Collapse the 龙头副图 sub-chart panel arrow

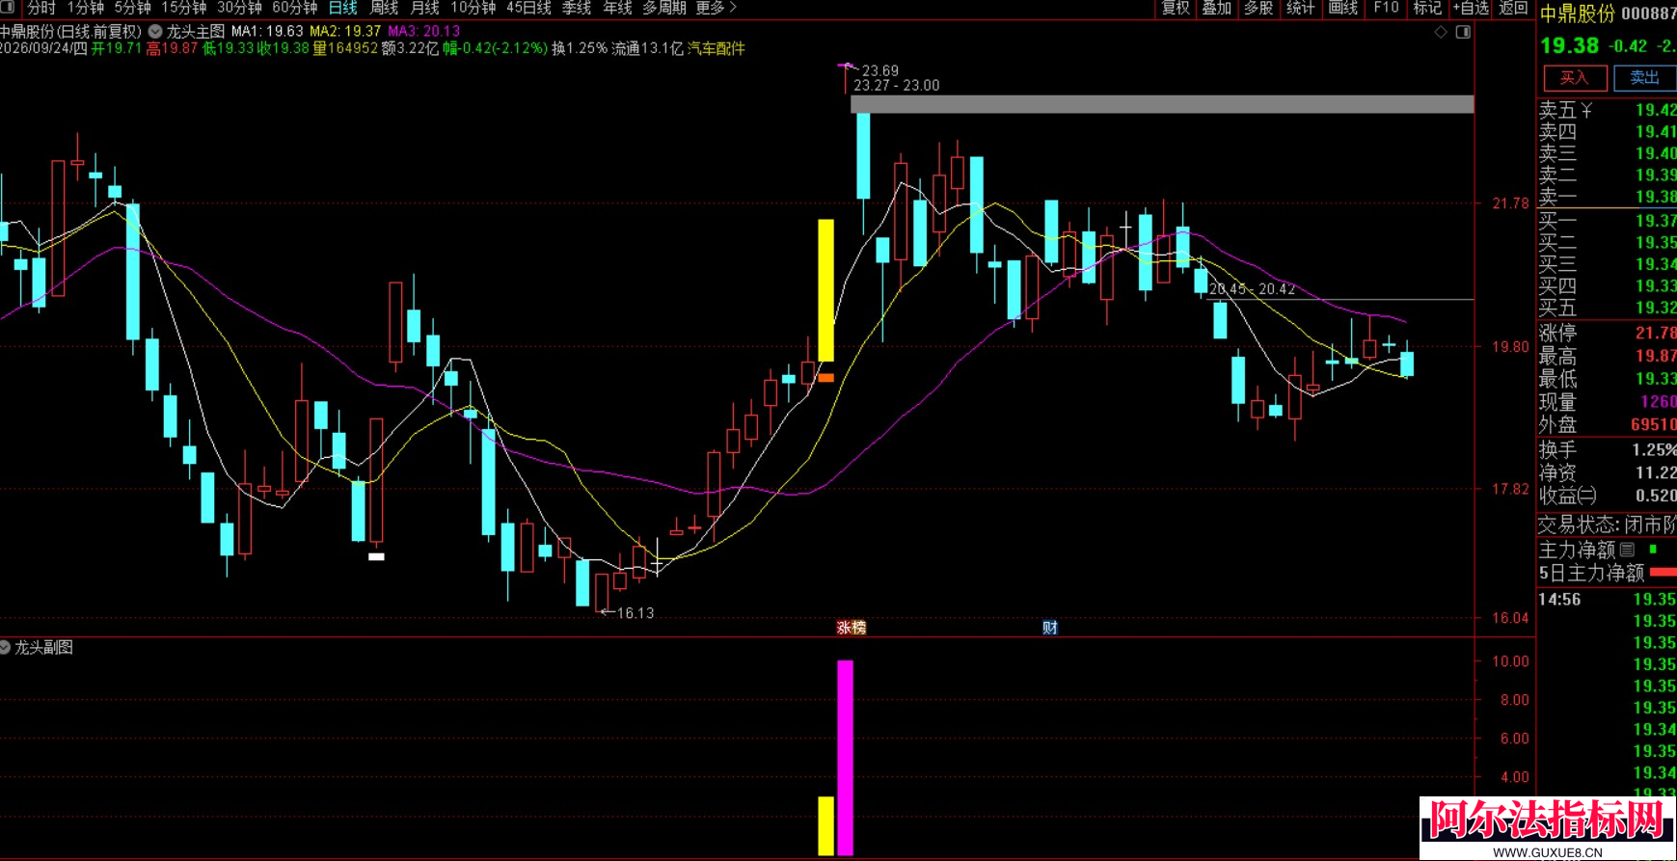pyautogui.click(x=5, y=647)
